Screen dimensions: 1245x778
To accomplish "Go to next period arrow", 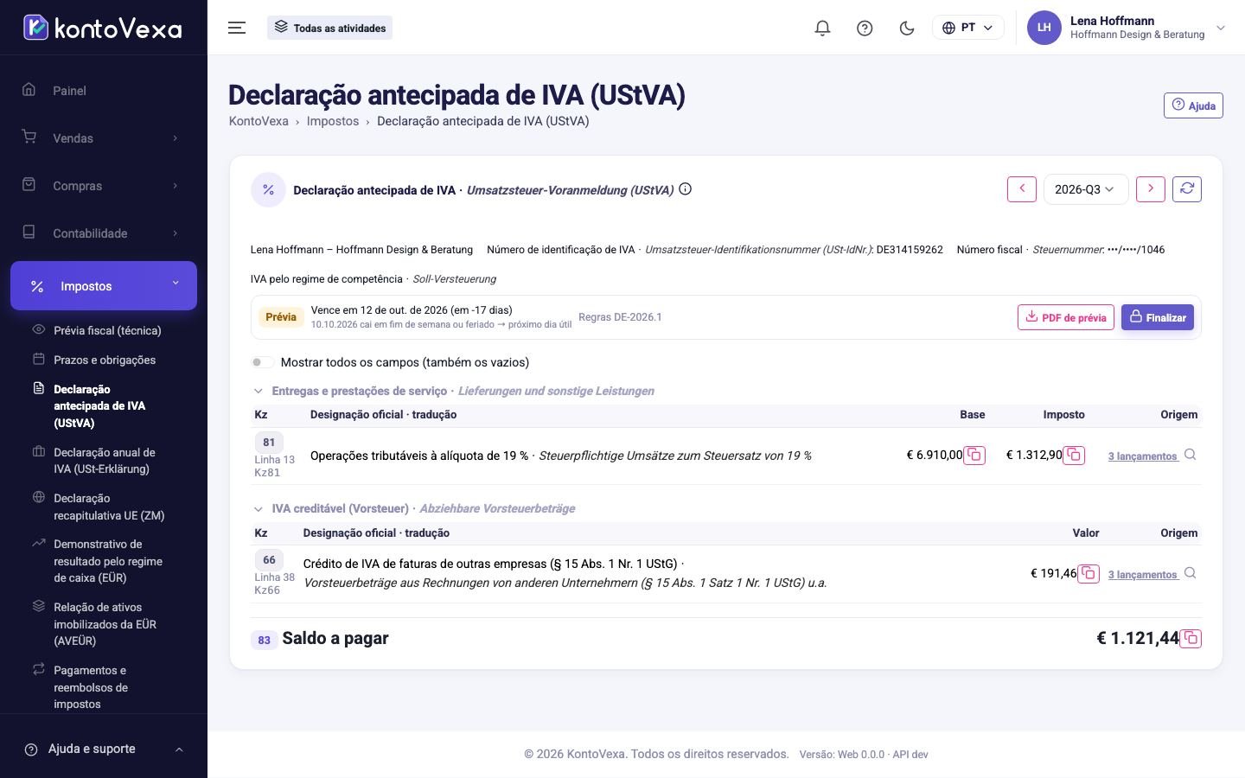I will pyautogui.click(x=1151, y=189).
